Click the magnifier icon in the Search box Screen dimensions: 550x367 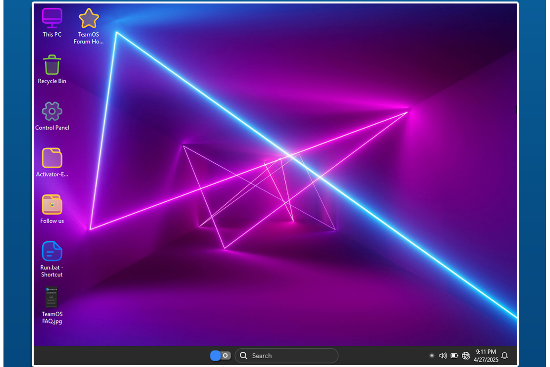pos(243,356)
